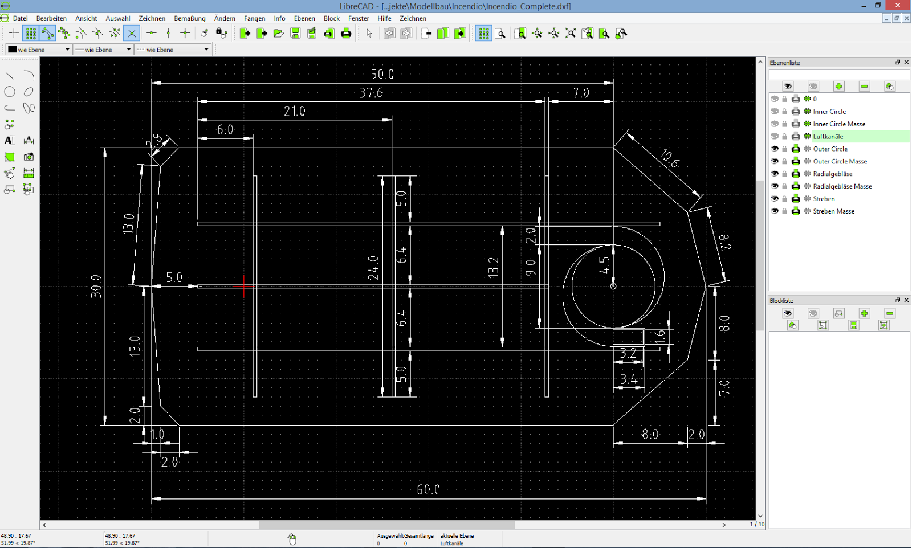Open the measuring Info tool

[28, 173]
